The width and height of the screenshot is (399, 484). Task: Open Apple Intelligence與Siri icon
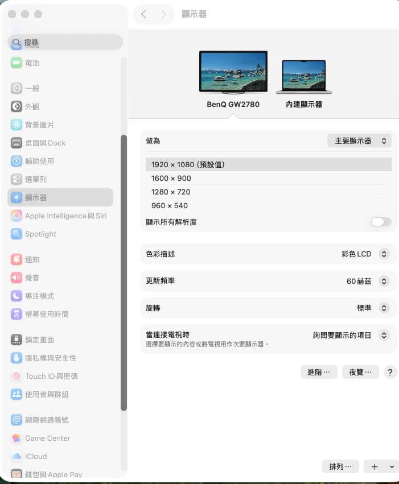tap(17, 216)
